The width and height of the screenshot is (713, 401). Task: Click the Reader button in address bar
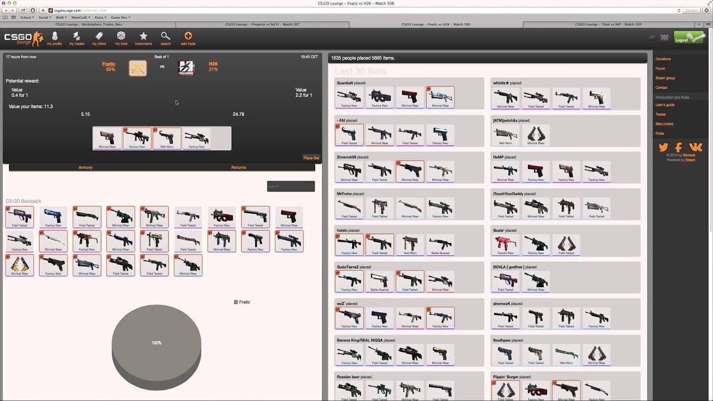[x=691, y=11]
